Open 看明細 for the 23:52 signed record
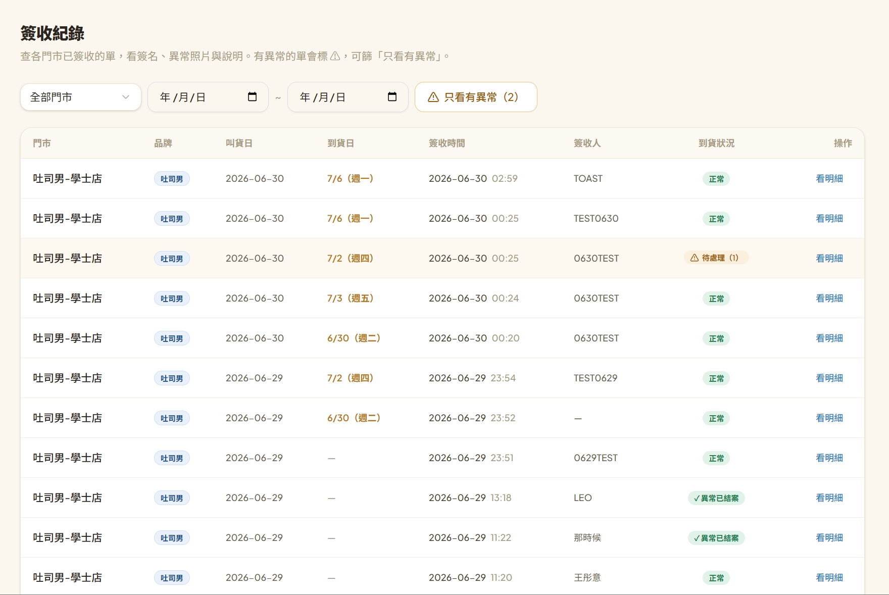889x595 pixels. coord(829,418)
